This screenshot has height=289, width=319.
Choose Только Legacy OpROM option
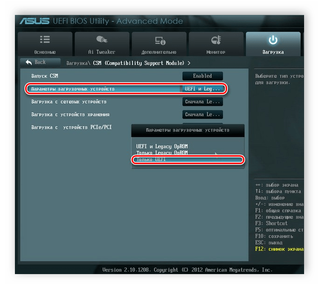[162, 153]
